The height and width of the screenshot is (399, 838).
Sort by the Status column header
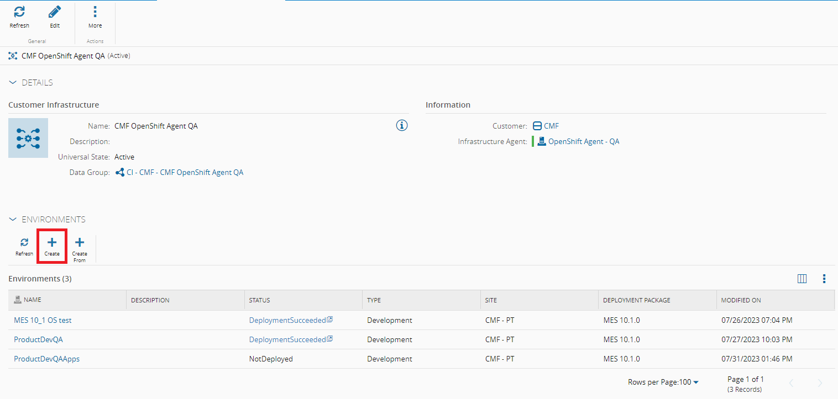click(259, 300)
